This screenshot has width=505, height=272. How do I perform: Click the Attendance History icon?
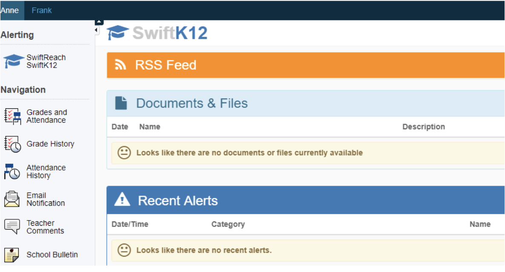12,171
